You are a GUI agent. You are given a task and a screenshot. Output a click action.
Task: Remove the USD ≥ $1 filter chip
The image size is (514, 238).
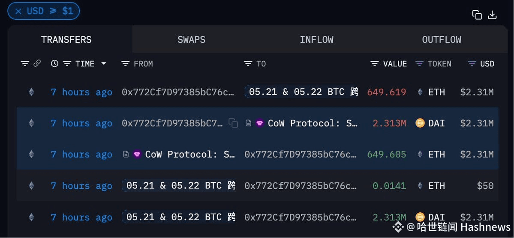(18, 11)
